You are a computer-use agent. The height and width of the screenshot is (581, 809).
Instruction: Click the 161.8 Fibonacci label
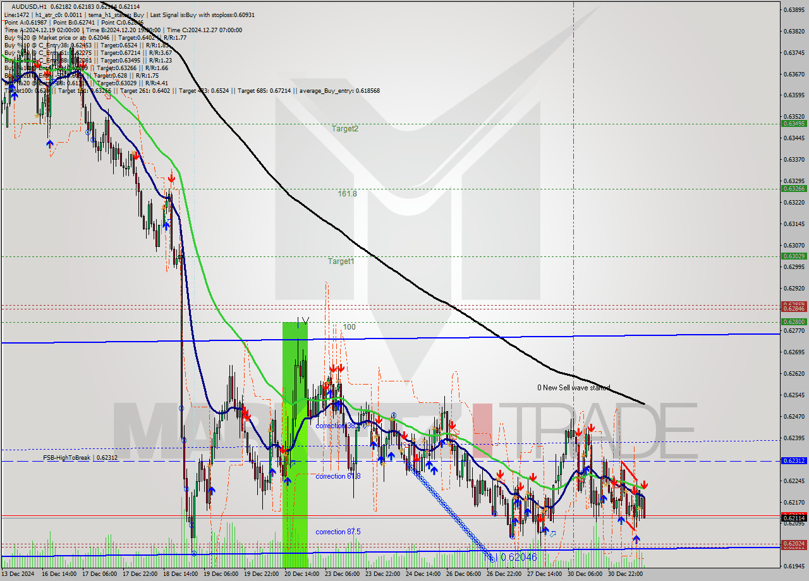point(347,194)
